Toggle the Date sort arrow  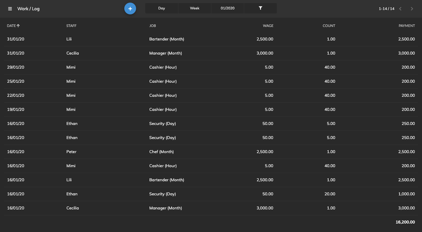pos(18,26)
